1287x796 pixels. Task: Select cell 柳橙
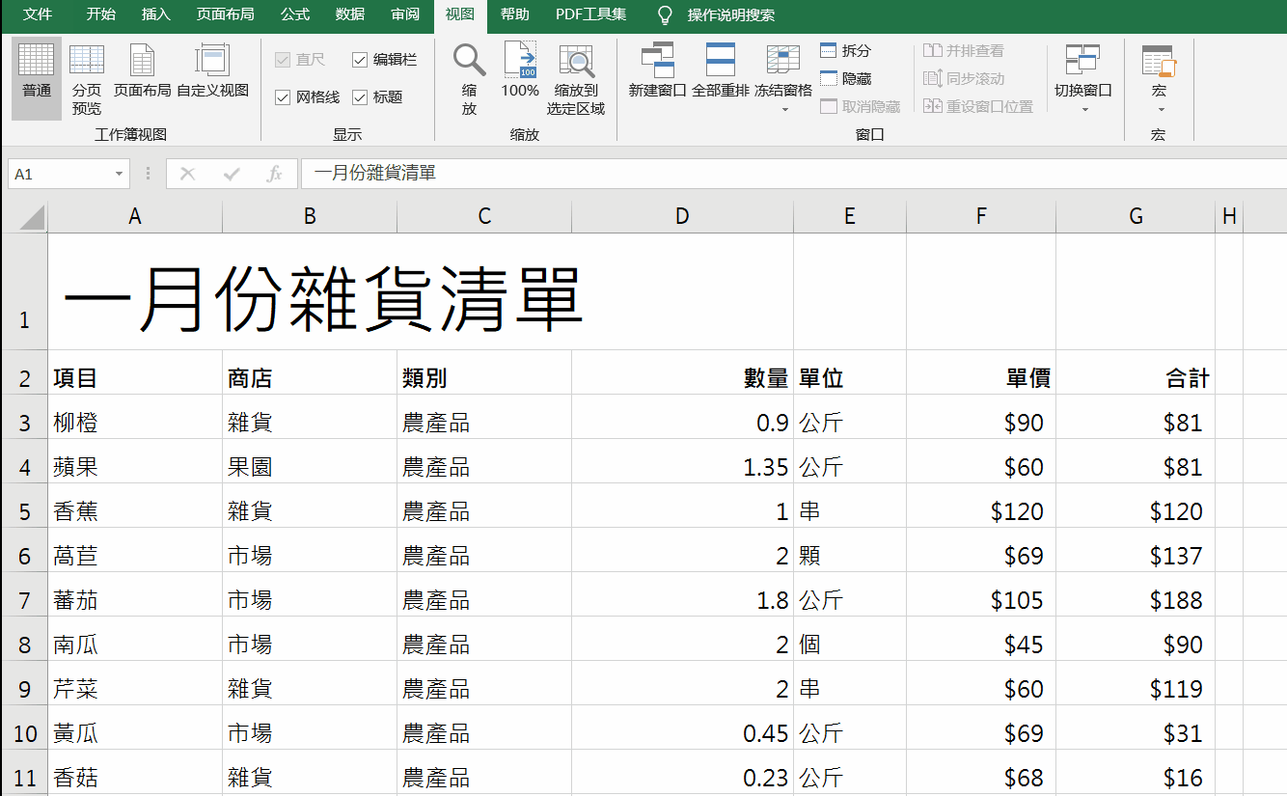[x=135, y=417]
